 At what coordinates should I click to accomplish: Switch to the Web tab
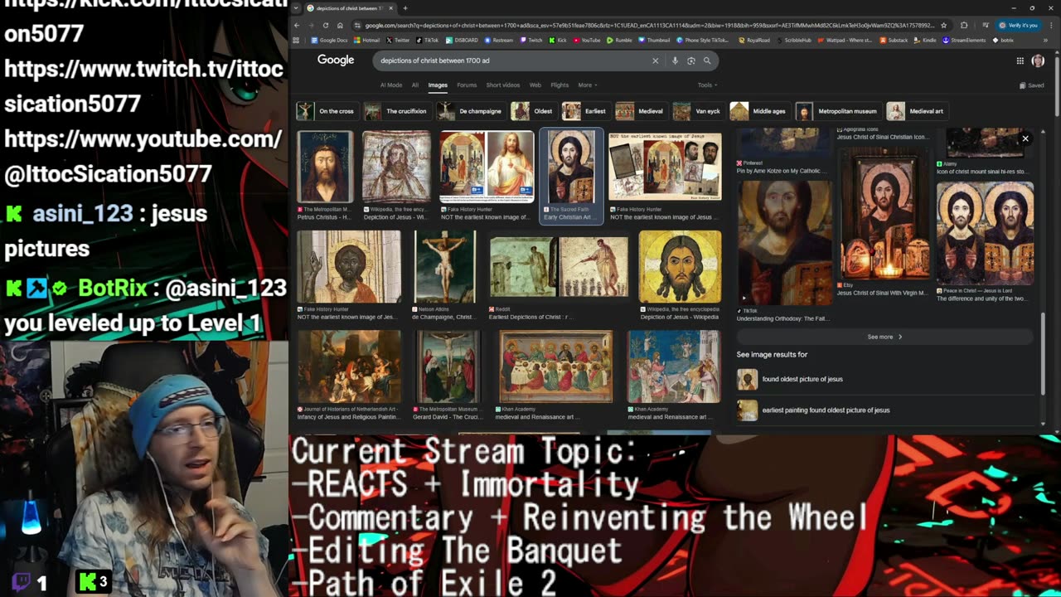coord(535,85)
